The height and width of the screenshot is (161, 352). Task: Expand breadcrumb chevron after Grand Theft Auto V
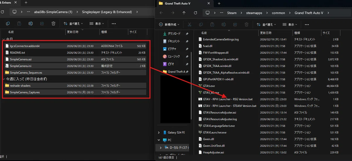pyautogui.click(x=329, y=13)
